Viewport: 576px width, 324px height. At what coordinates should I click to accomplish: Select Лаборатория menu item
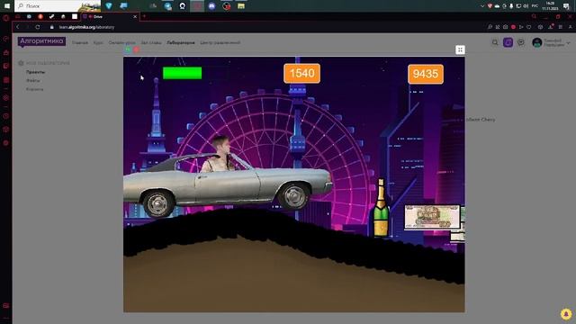(x=181, y=43)
